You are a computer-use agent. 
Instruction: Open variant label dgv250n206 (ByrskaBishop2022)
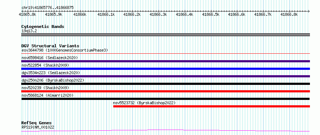(53, 80)
